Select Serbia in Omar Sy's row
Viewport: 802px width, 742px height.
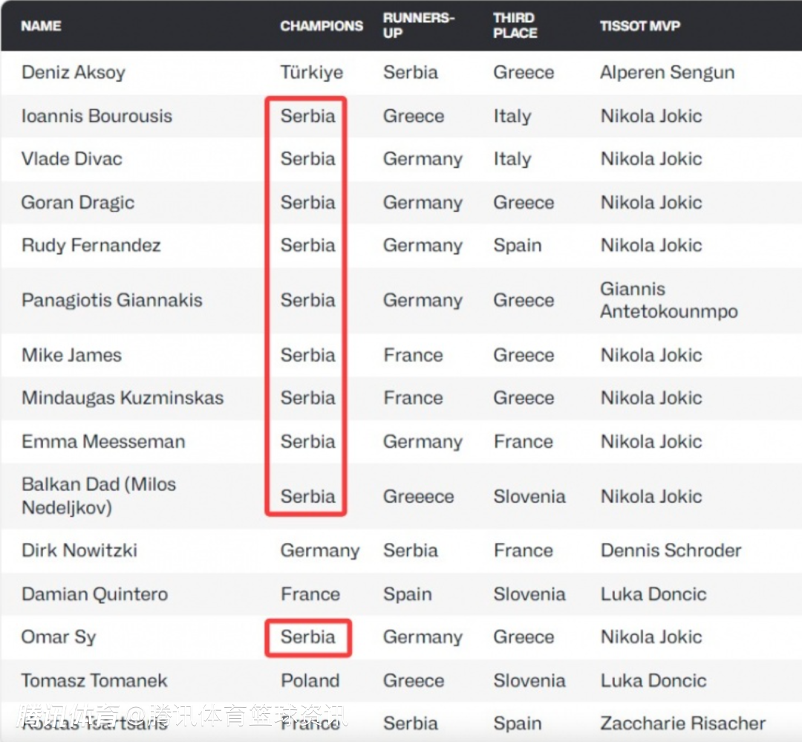click(x=307, y=637)
